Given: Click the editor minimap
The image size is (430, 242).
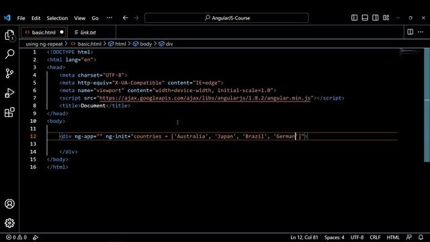Looking at the screenshot, I should 411,52.
